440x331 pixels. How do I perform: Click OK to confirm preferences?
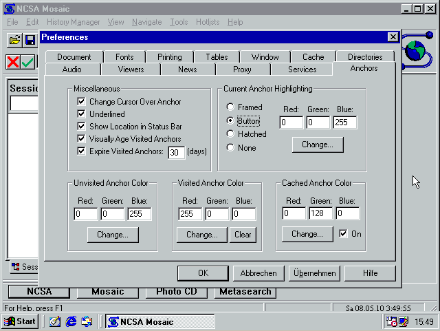pos(203,273)
